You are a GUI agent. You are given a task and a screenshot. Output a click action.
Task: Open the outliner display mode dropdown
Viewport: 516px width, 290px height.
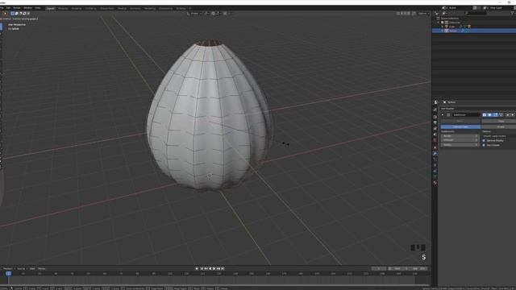point(444,13)
